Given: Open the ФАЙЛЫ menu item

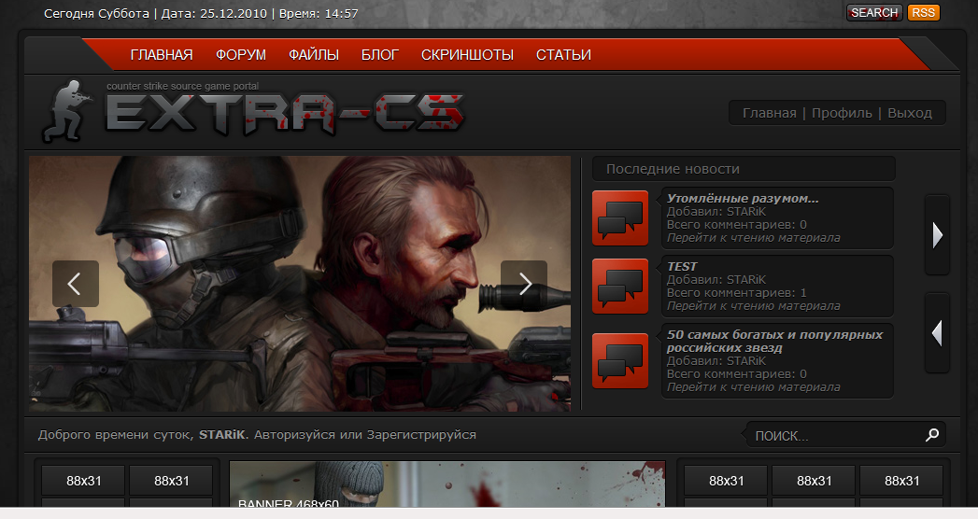Looking at the screenshot, I should pyautogui.click(x=314, y=55).
